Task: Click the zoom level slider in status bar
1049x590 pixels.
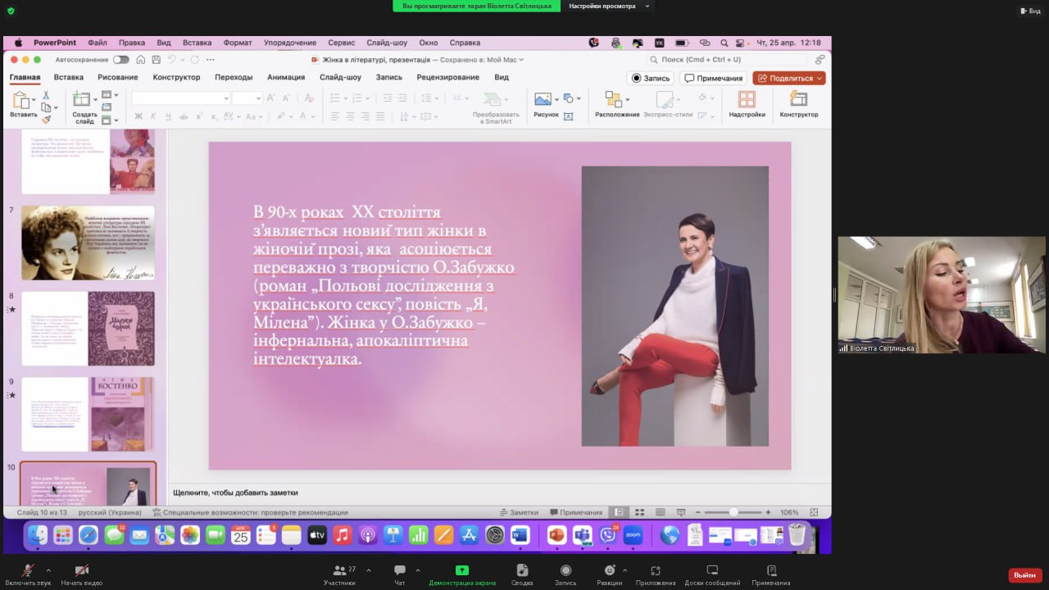Action: (x=733, y=512)
